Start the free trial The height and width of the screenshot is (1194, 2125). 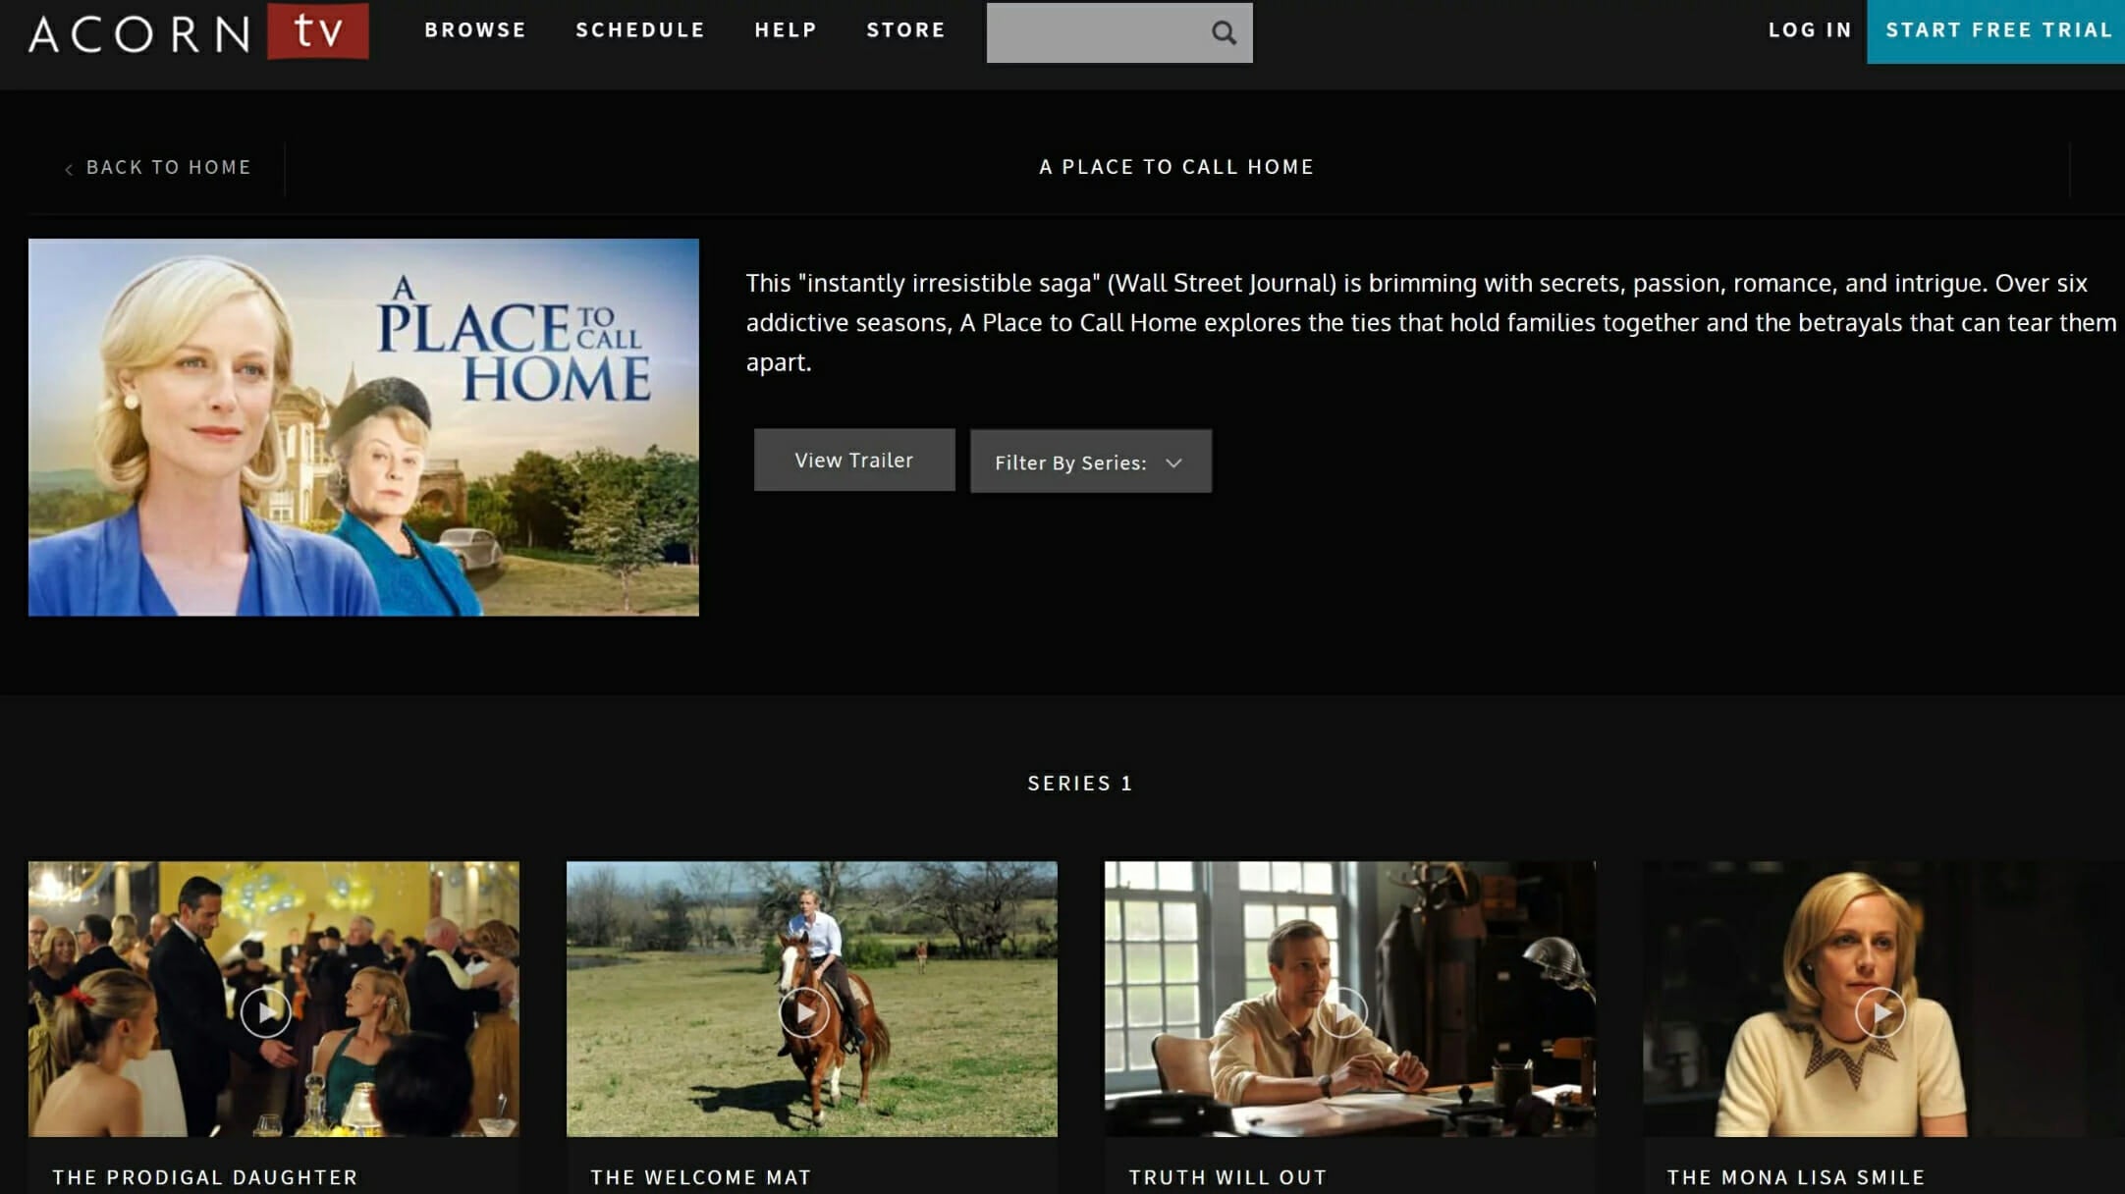point(1995,31)
